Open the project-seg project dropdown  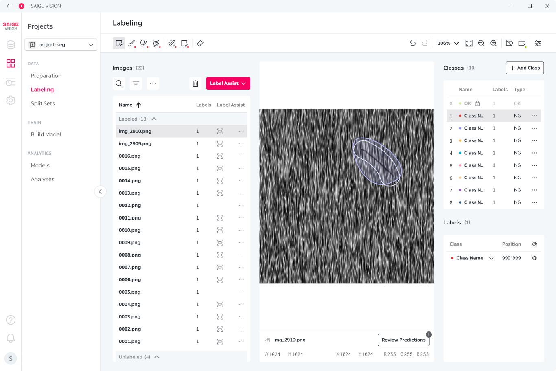[61, 45]
